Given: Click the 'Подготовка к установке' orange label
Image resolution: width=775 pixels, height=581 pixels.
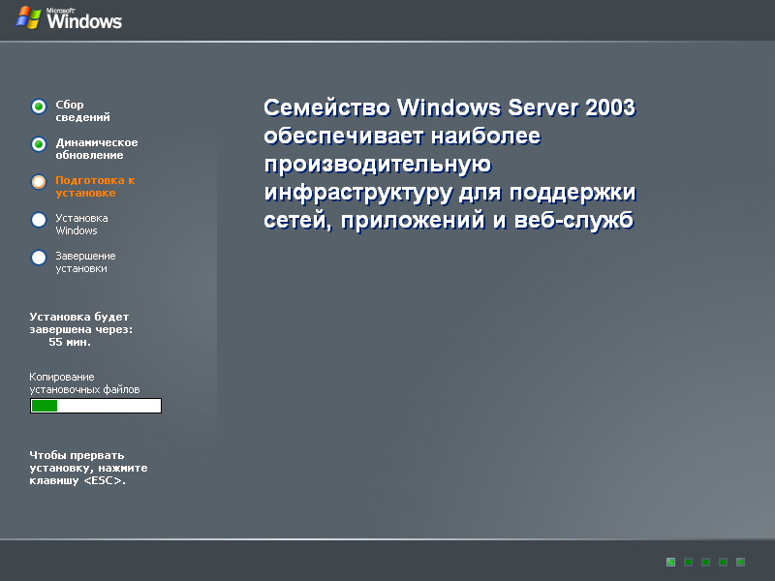Looking at the screenshot, I should [x=95, y=187].
